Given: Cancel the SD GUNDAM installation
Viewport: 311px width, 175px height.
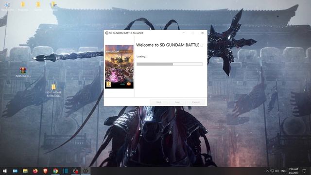Looking at the screenshot, I should pyautogui.click(x=195, y=102).
